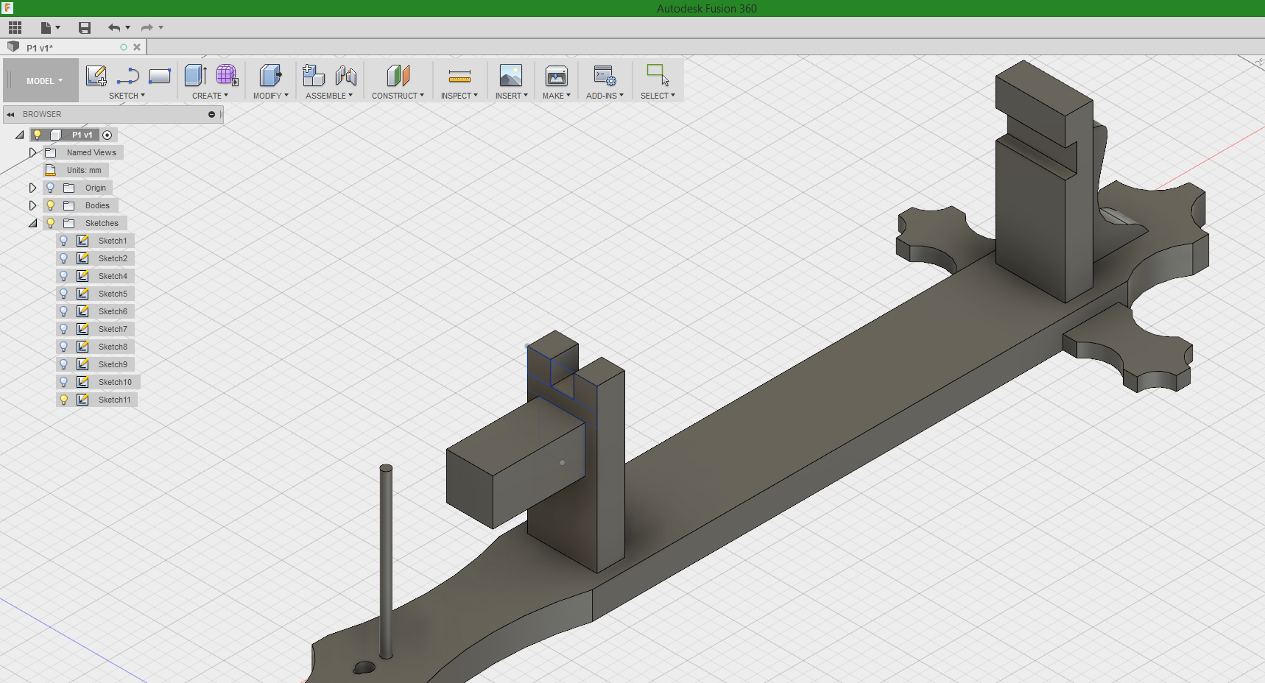Toggle visibility of Sketches folder
Viewport: 1265px width, 683px height.
coord(50,223)
